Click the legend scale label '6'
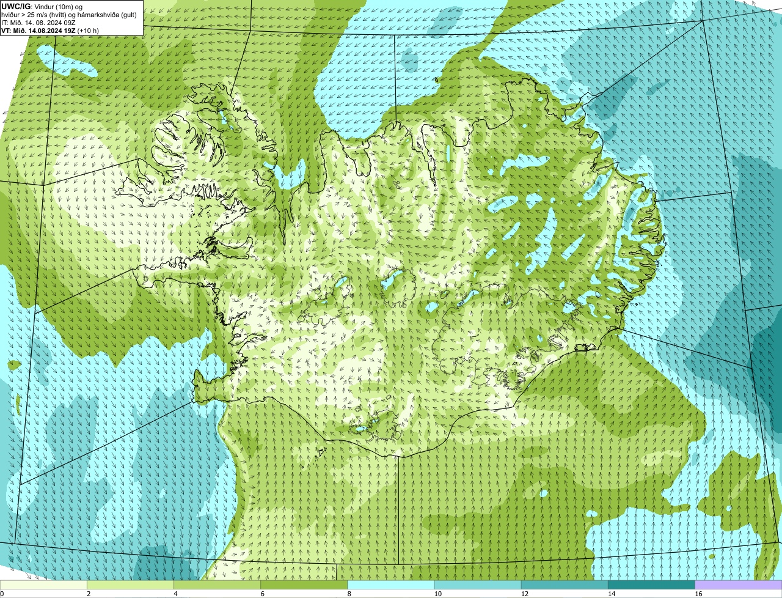The width and height of the screenshot is (782, 598). pos(262,594)
